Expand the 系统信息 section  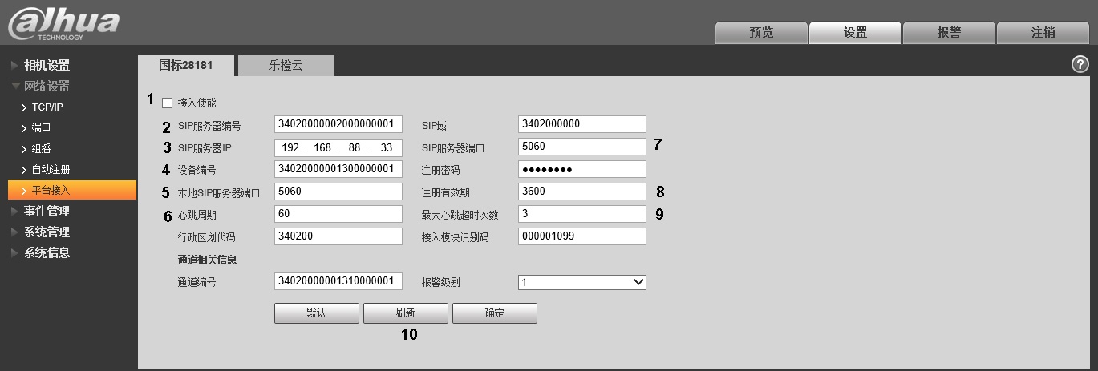click(x=47, y=252)
